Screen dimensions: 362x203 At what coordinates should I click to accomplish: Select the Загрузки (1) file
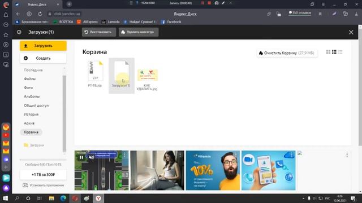[x=122, y=76]
